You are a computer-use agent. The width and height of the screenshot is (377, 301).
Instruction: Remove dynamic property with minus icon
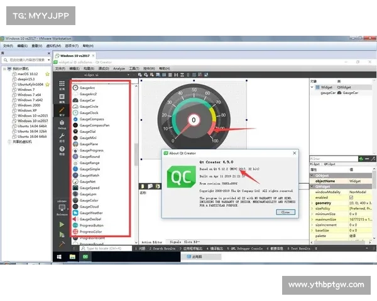point(367,159)
